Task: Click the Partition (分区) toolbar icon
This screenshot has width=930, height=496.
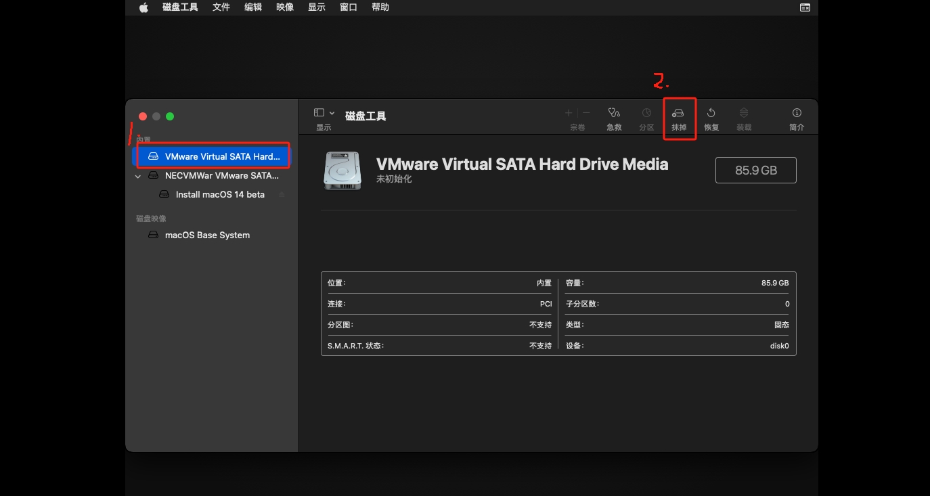Action: coord(646,113)
